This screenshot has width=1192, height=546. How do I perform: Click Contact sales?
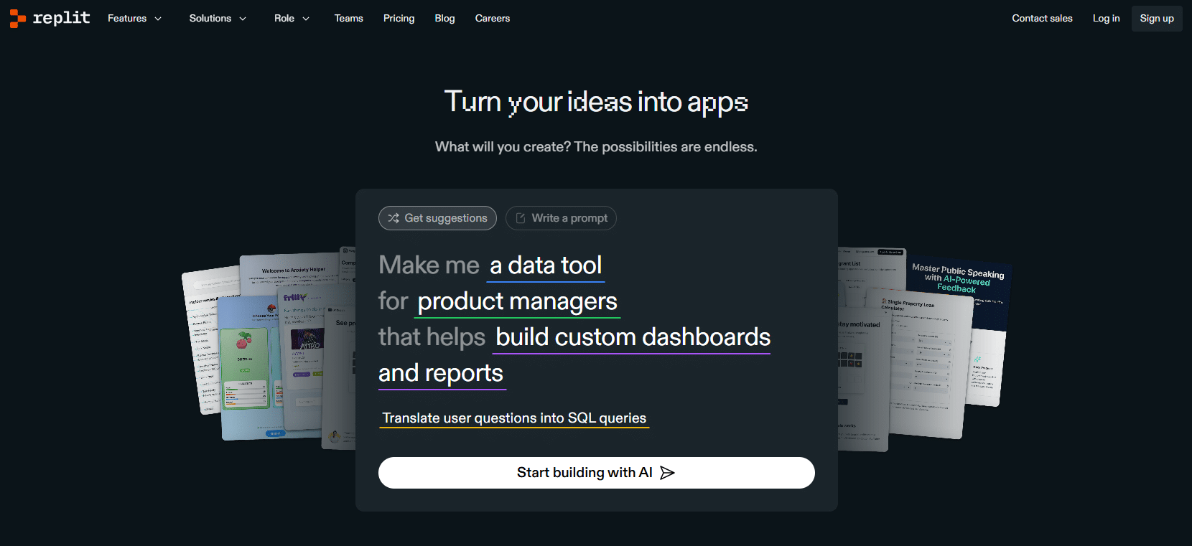pos(1042,19)
